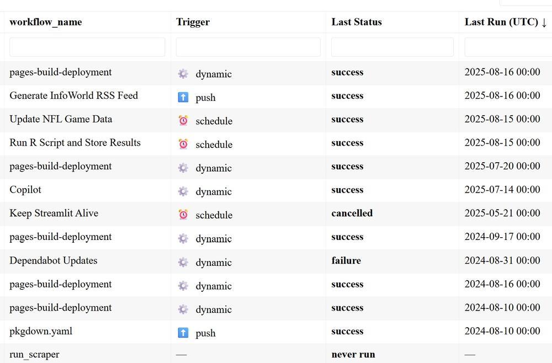
Task: Click the gear icon in the first pages-build-deployment row
Action: pyautogui.click(x=183, y=73)
